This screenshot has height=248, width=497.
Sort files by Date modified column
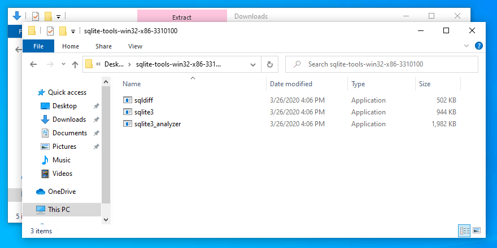[x=291, y=84]
